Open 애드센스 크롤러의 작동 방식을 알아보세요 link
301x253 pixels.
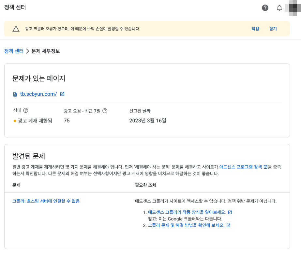(187, 212)
